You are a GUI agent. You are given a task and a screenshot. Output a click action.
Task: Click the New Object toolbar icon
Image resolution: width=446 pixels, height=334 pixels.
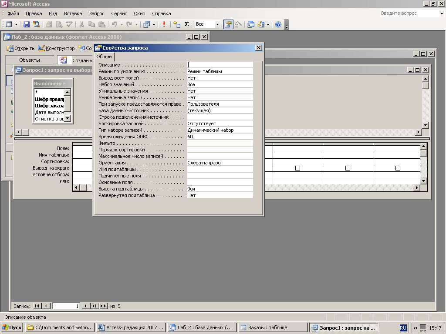click(261, 24)
